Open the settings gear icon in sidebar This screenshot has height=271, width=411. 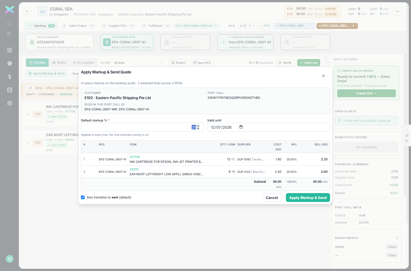coord(10,103)
